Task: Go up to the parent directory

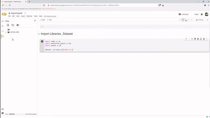Action: (x=9, y=29)
